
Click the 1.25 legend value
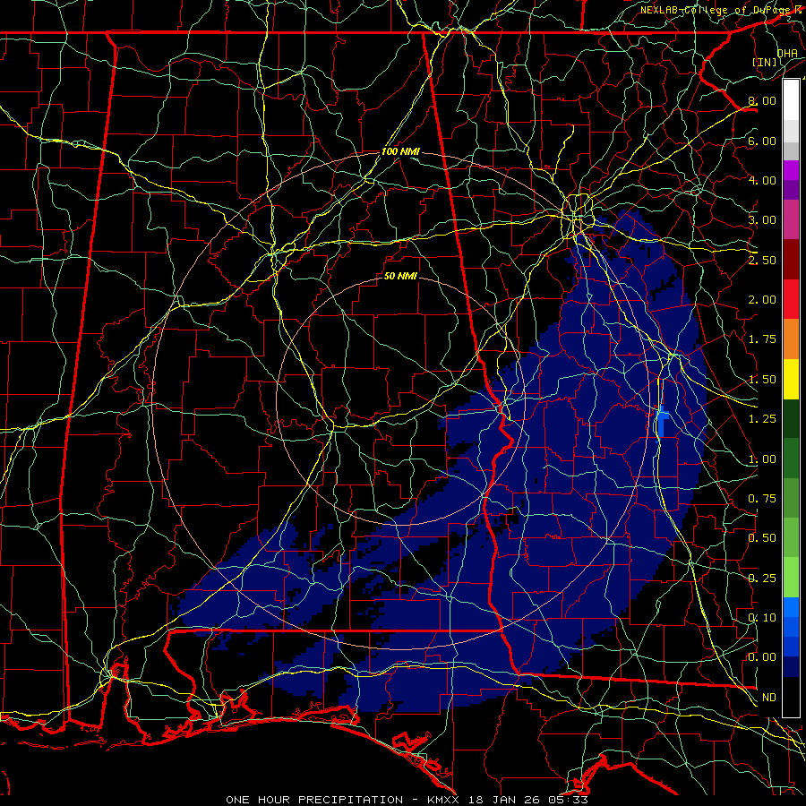pos(762,419)
